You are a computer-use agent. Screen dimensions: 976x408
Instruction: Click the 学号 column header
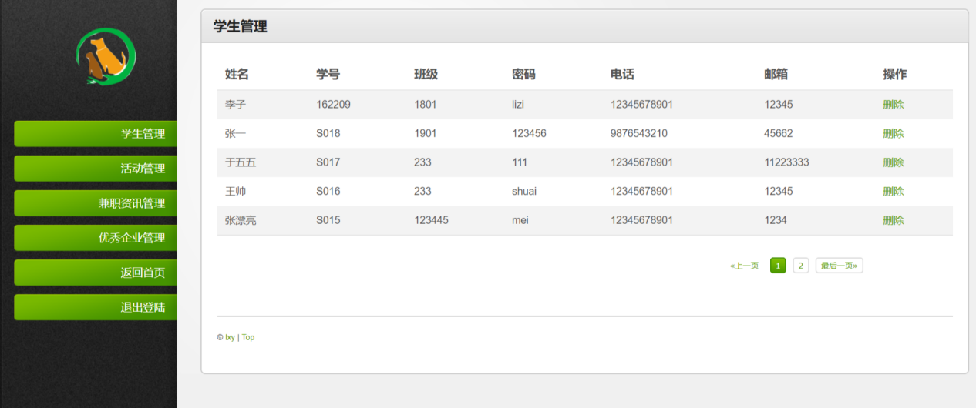point(328,75)
